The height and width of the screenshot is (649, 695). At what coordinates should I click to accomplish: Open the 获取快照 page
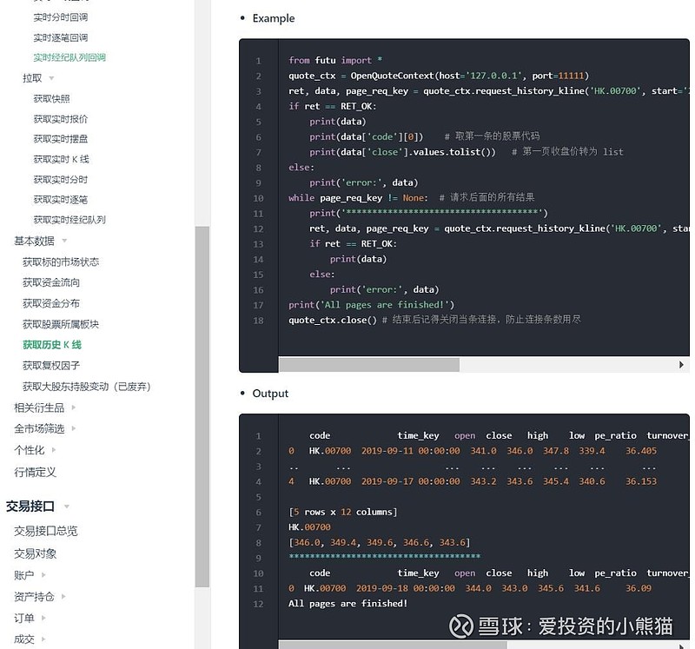pos(52,97)
